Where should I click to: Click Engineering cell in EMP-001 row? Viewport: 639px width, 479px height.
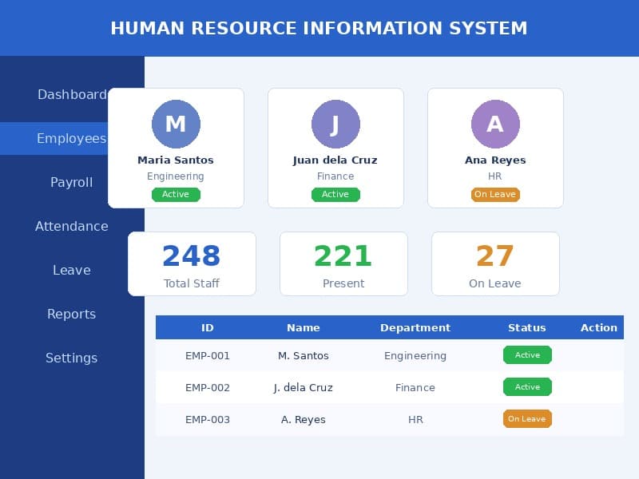pos(415,355)
